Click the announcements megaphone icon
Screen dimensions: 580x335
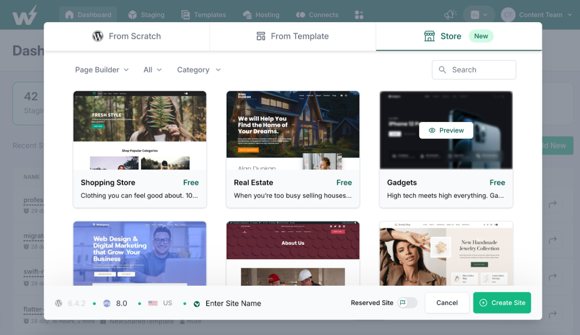tap(450, 14)
